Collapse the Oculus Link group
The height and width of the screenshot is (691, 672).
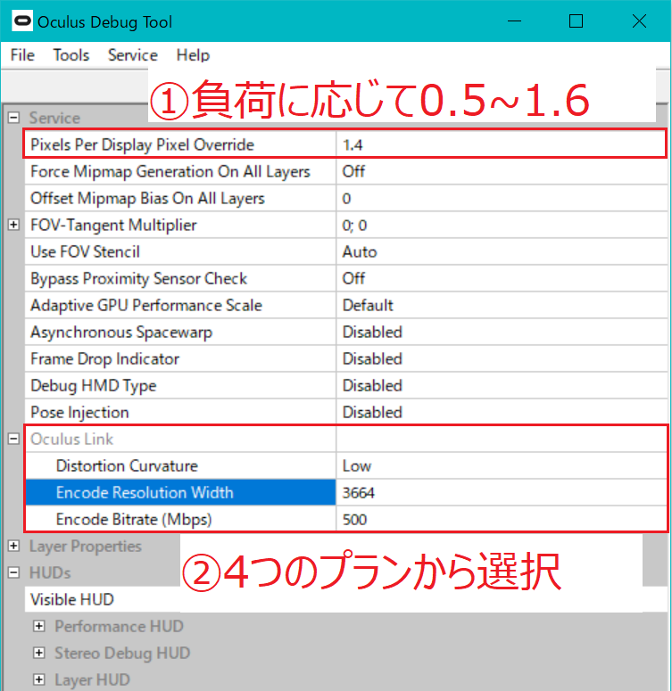pyautogui.click(x=13, y=439)
